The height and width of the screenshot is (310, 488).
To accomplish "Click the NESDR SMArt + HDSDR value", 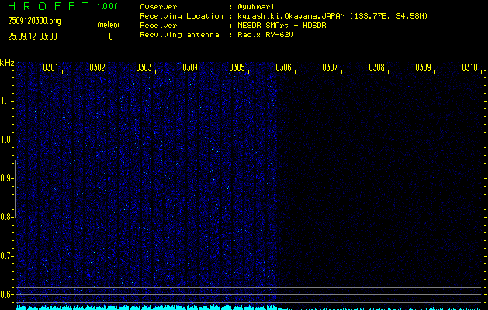I will coord(282,26).
